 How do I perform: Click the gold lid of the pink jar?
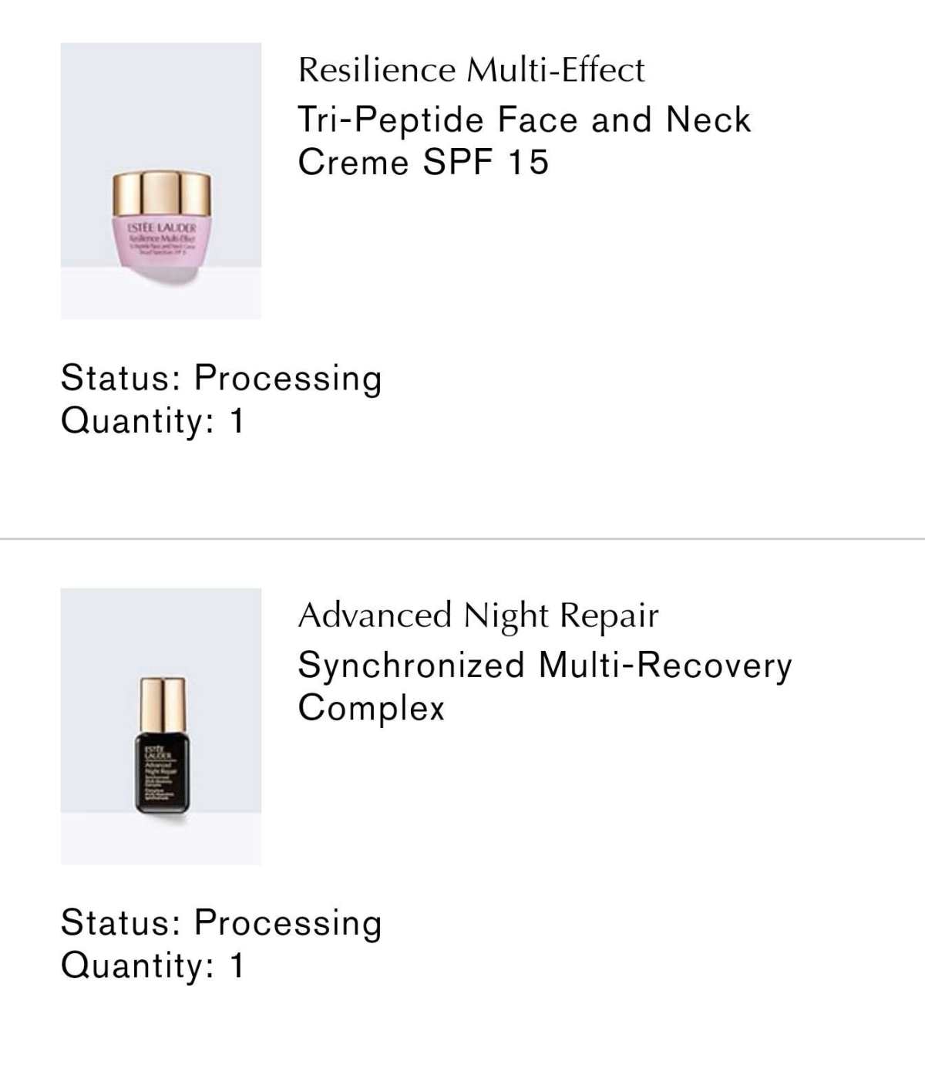[x=161, y=194]
